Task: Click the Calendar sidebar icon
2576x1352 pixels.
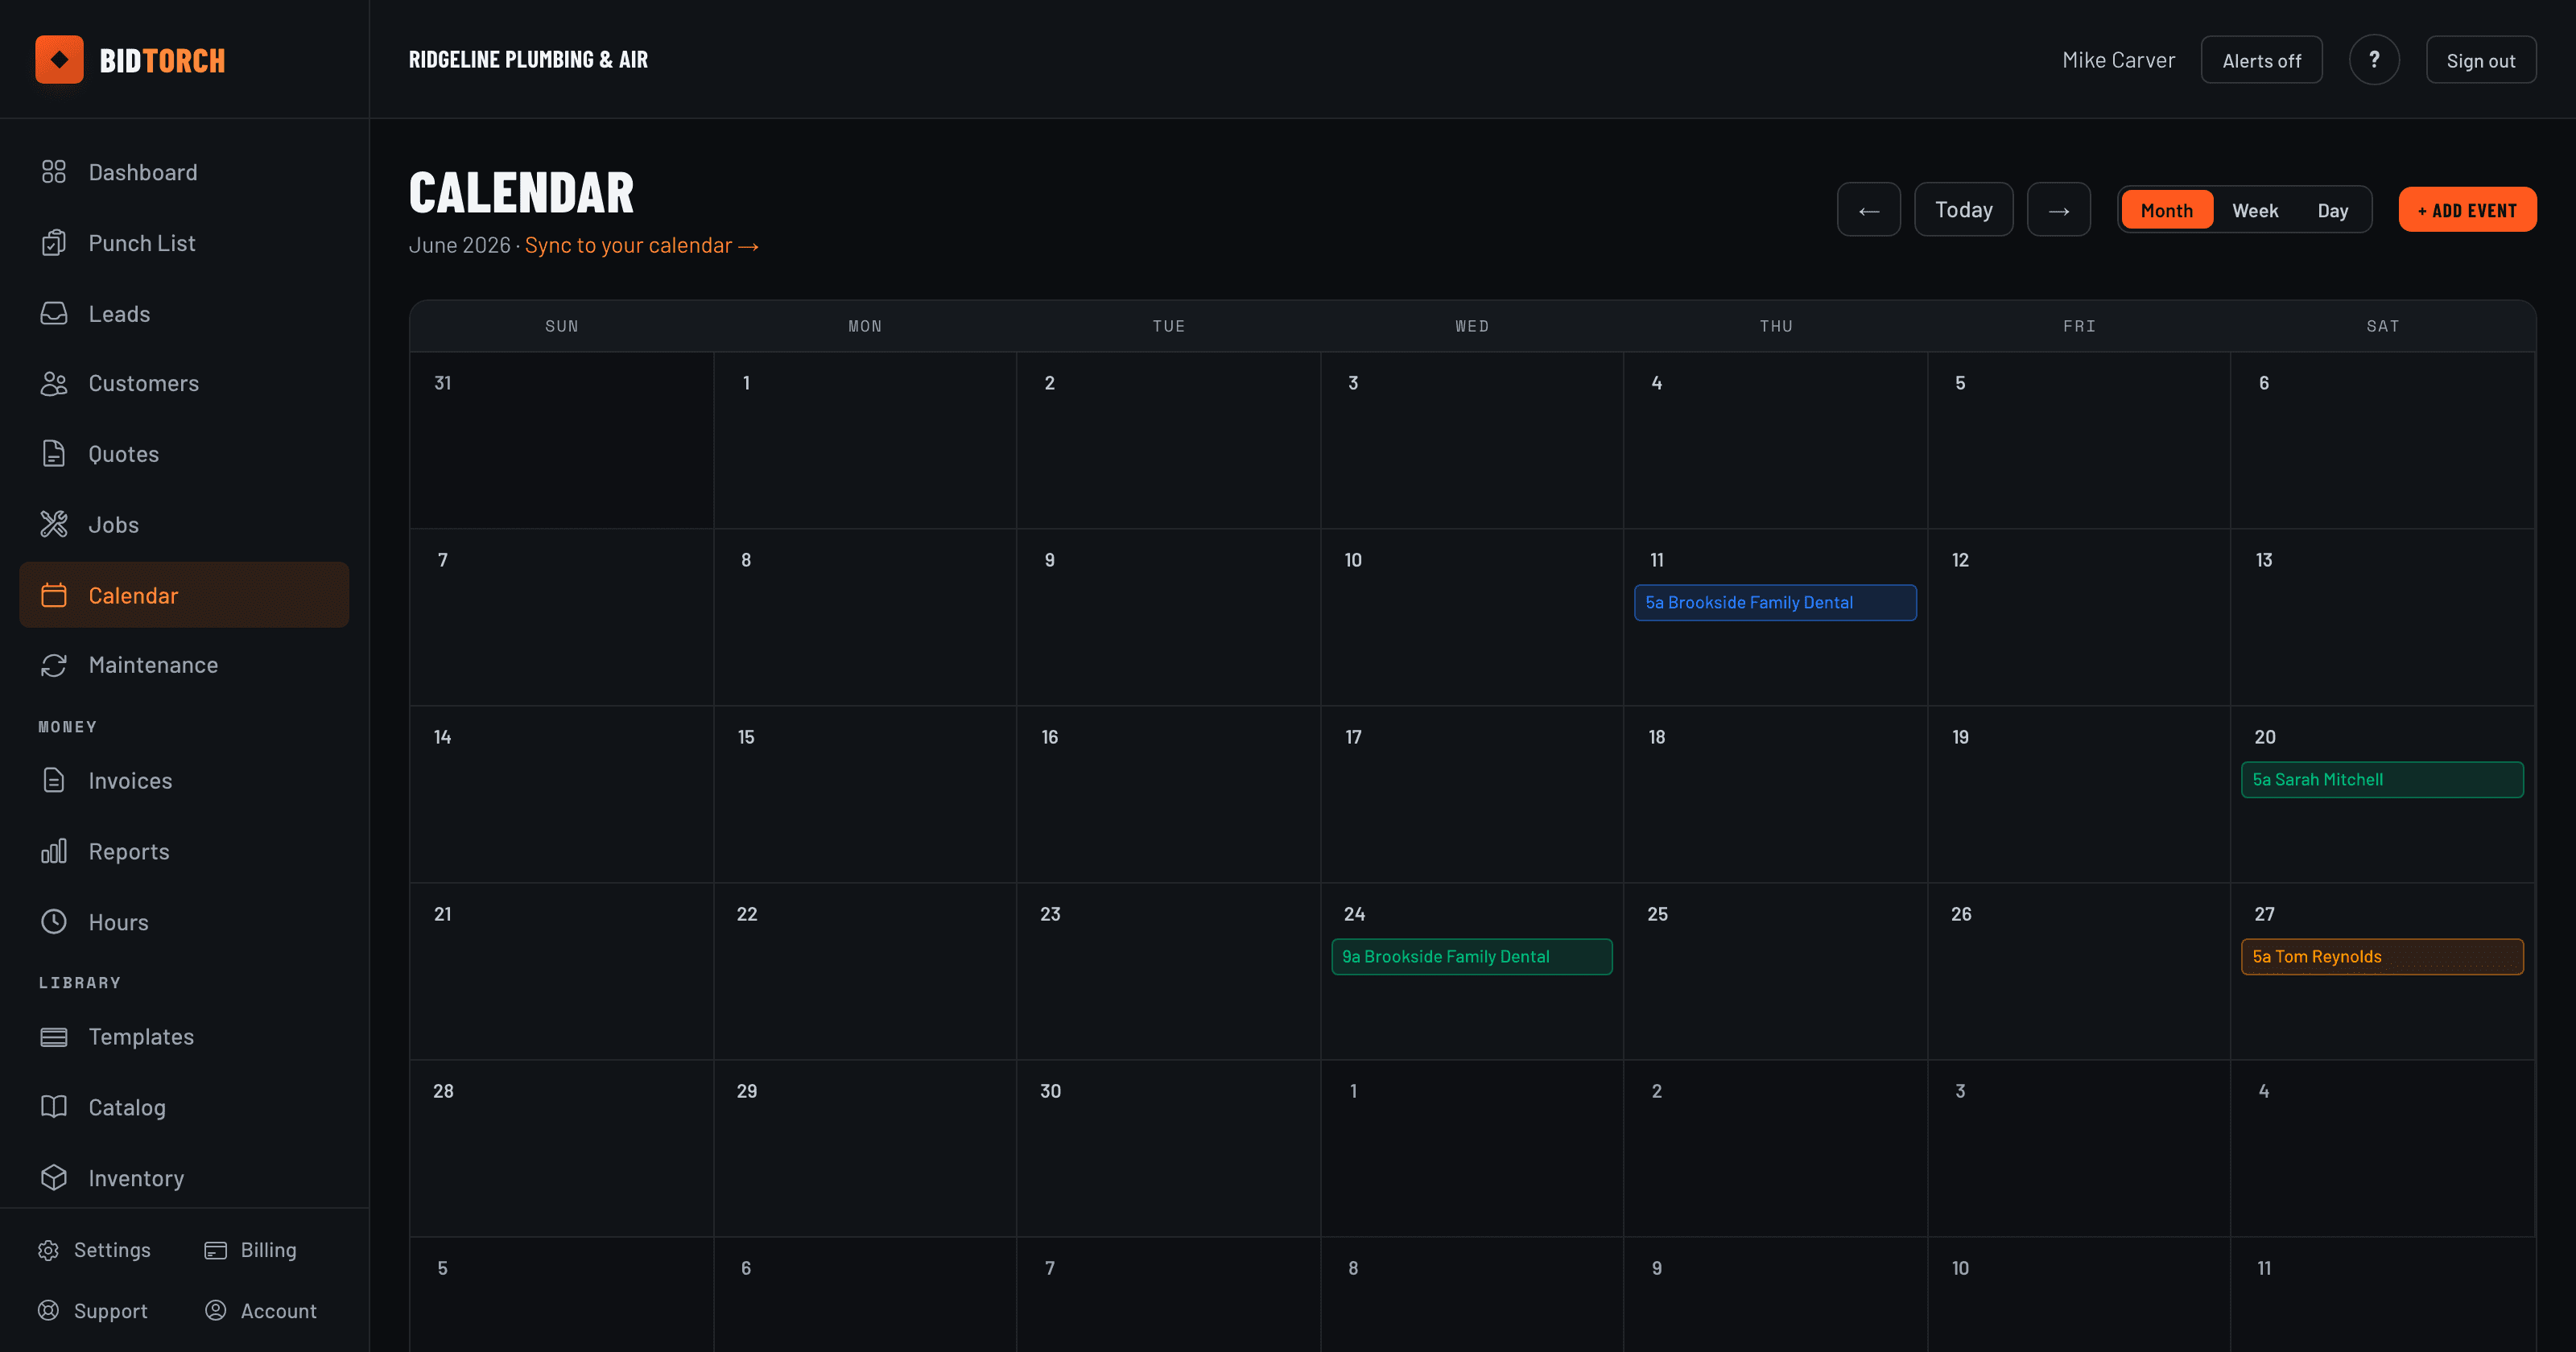Action: [x=54, y=595]
